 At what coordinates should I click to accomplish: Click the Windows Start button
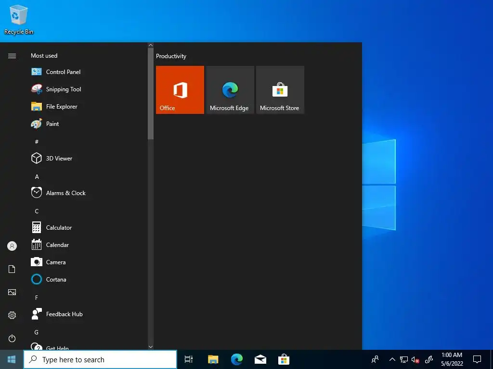(x=12, y=359)
